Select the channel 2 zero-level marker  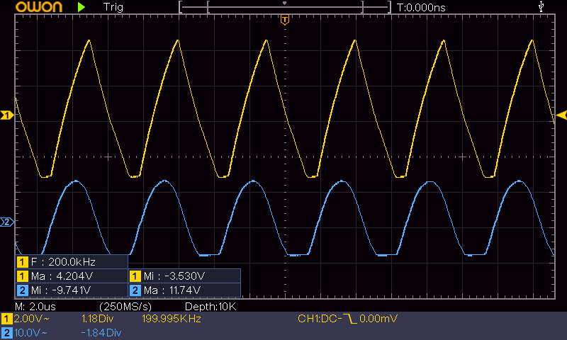[x=7, y=222]
